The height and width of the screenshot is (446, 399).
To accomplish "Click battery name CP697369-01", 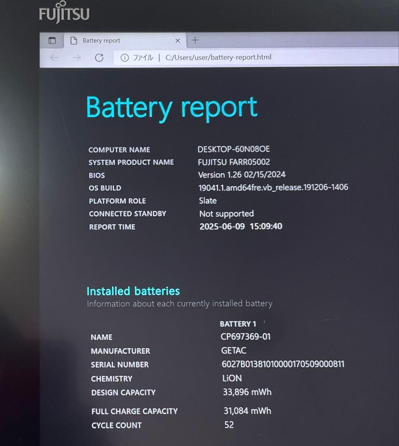I will pyautogui.click(x=246, y=337).
